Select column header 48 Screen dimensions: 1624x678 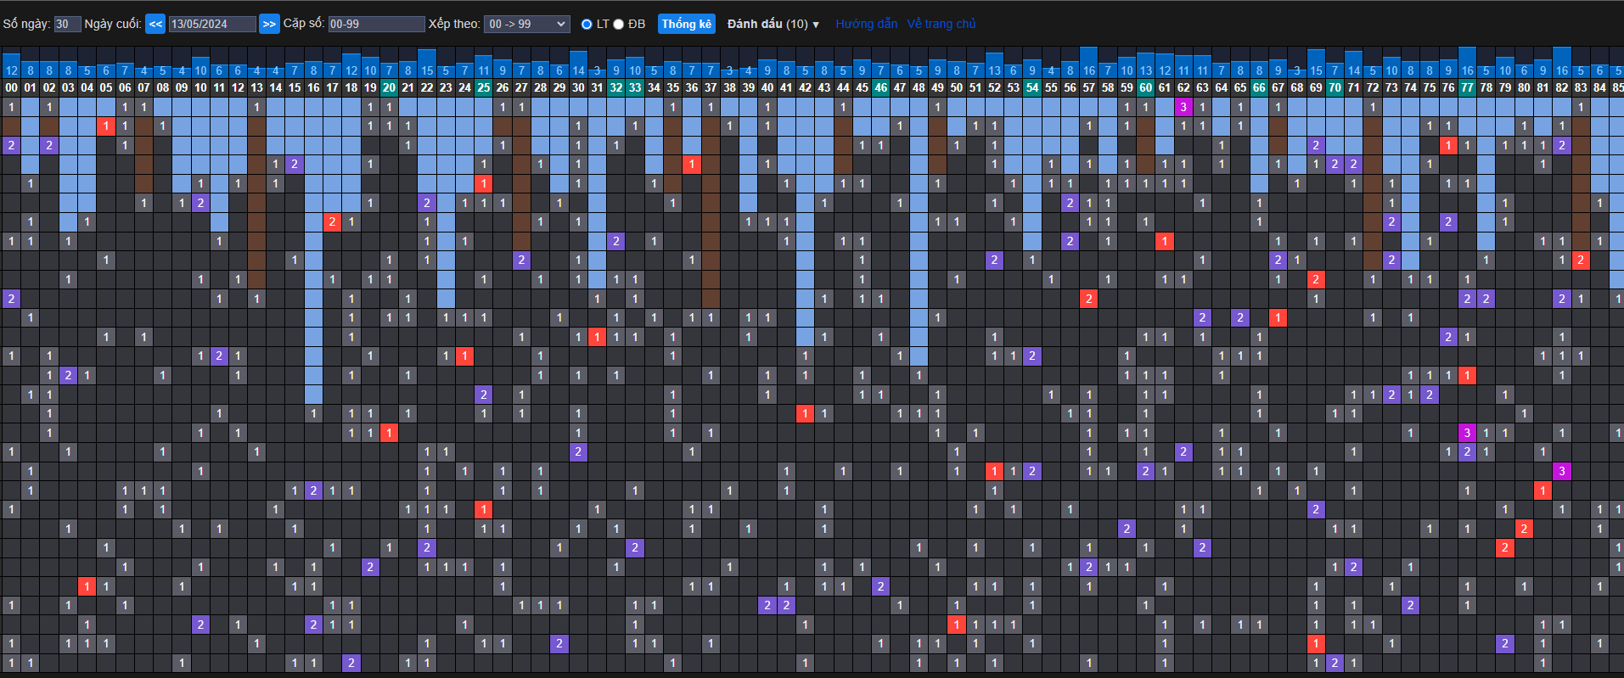pyautogui.click(x=919, y=87)
